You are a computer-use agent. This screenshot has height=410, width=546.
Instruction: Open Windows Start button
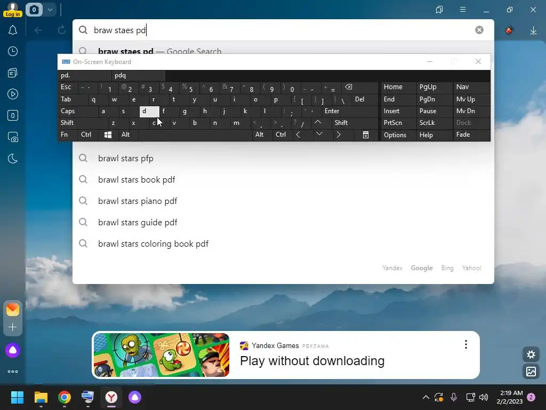coord(17,397)
